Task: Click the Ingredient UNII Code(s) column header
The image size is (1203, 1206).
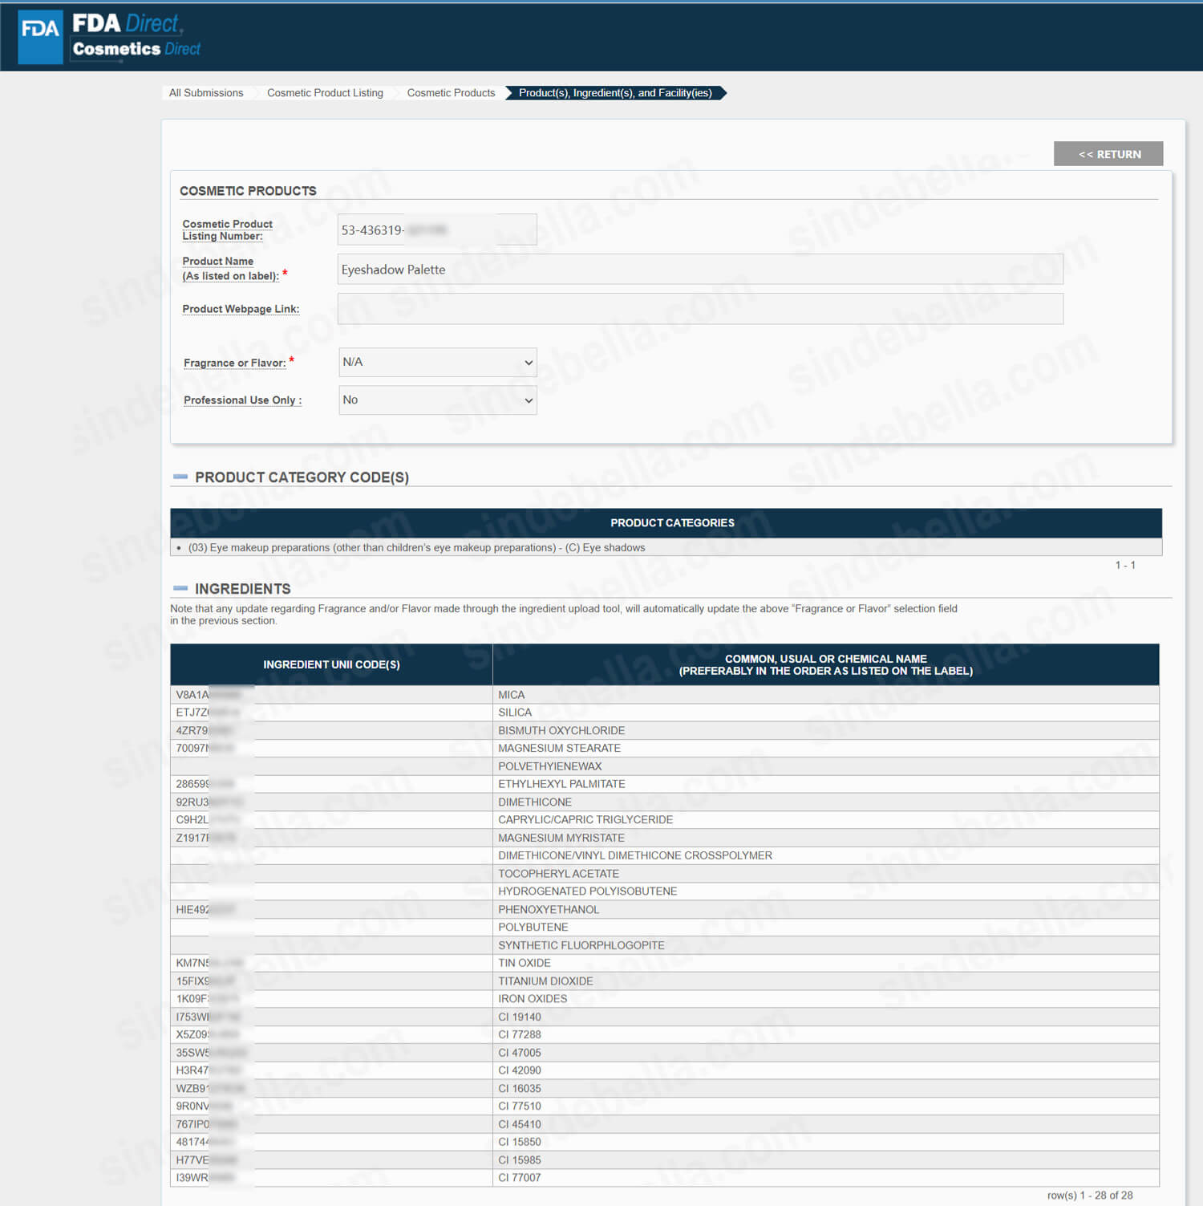Action: tap(331, 664)
